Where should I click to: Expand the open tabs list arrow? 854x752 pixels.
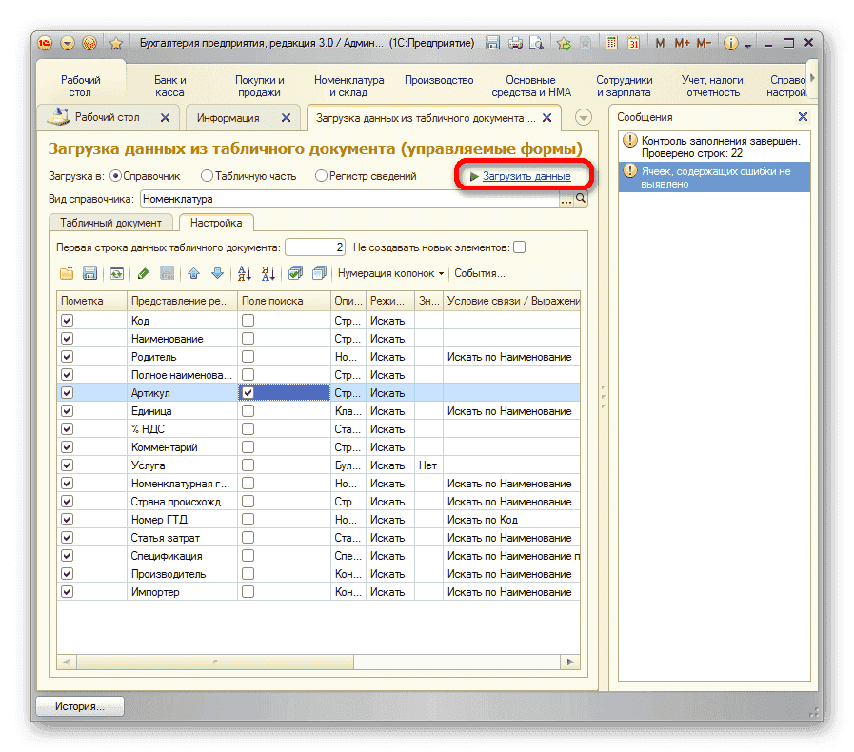click(x=584, y=117)
